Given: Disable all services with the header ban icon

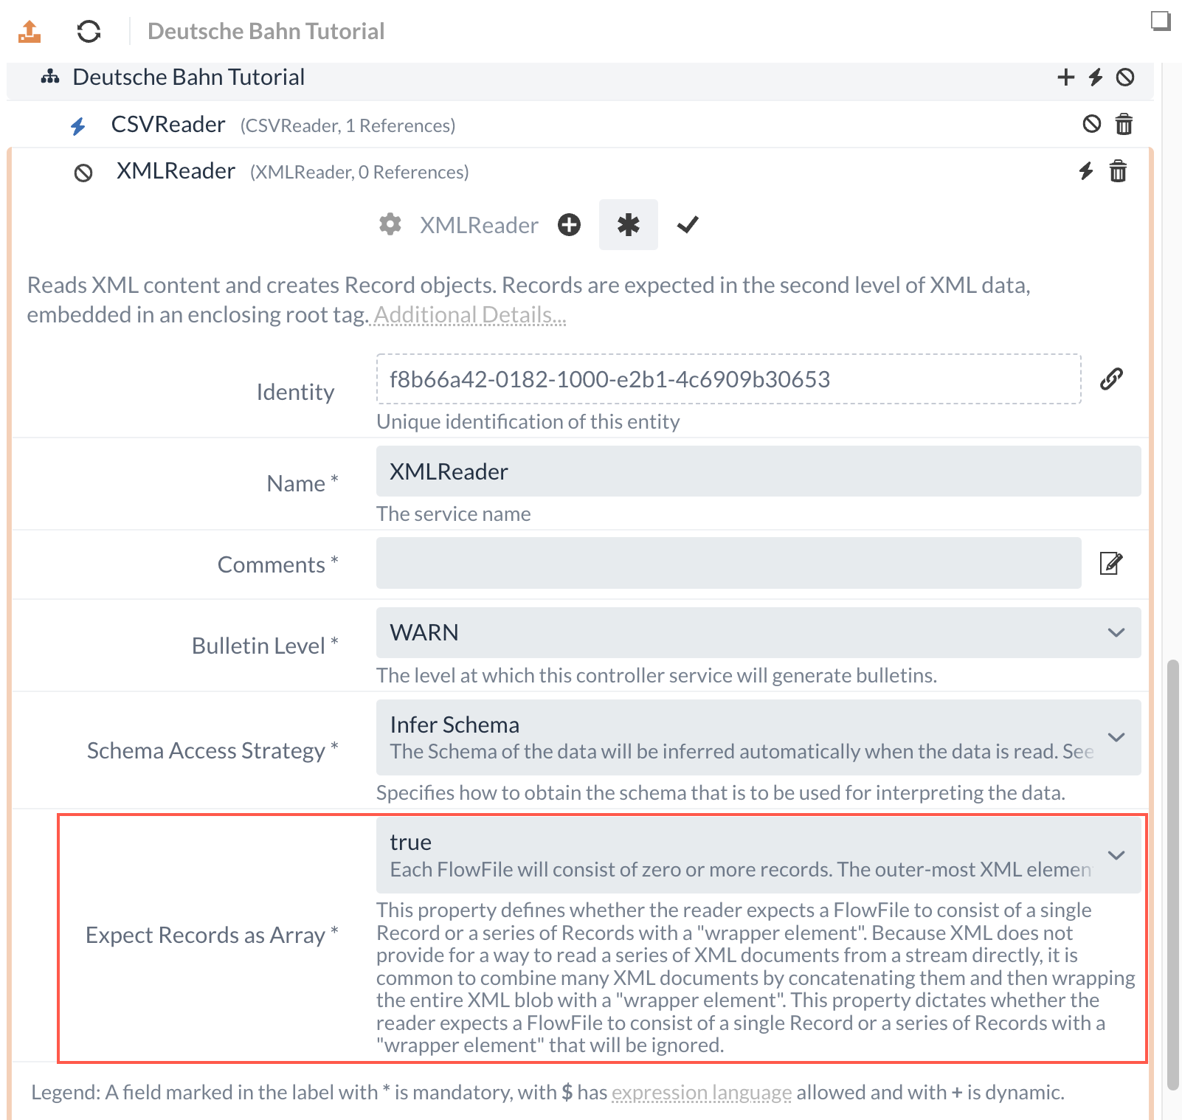Looking at the screenshot, I should click(1125, 77).
